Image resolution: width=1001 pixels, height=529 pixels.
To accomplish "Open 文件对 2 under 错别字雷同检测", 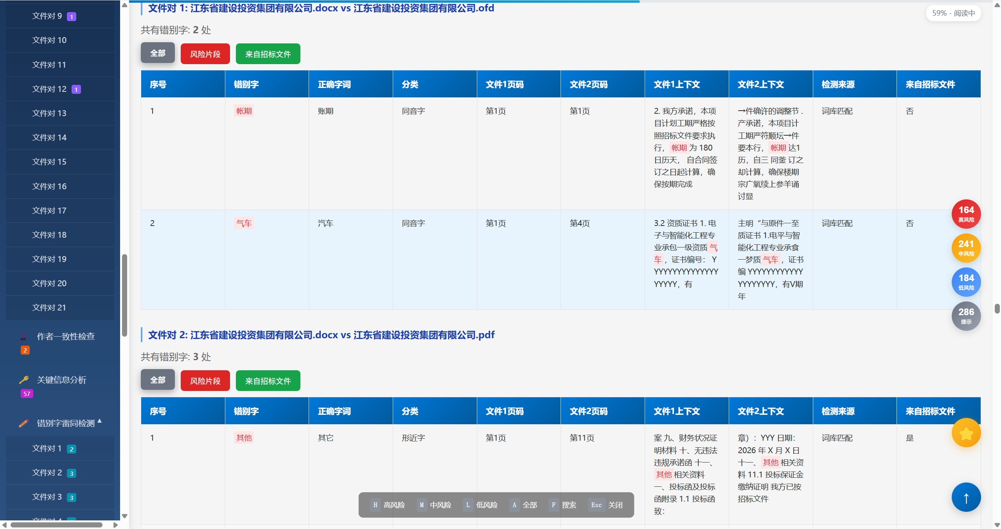I will 60,473.
